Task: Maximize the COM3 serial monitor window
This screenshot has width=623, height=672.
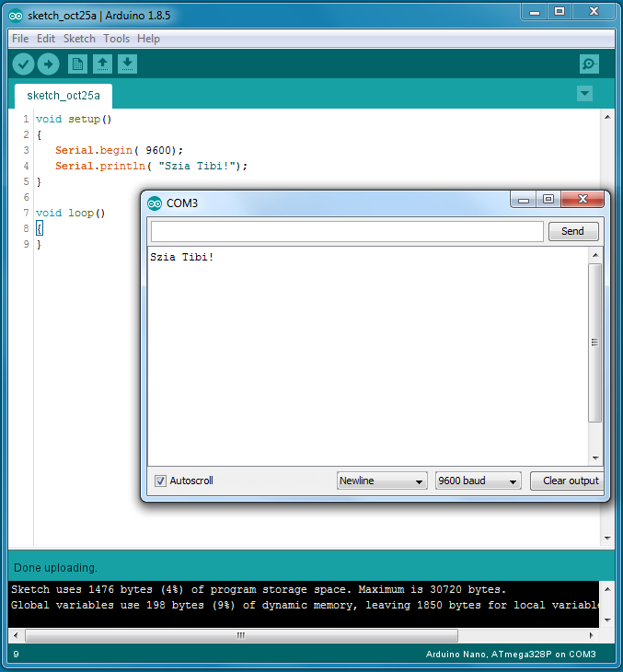Action: point(548,199)
